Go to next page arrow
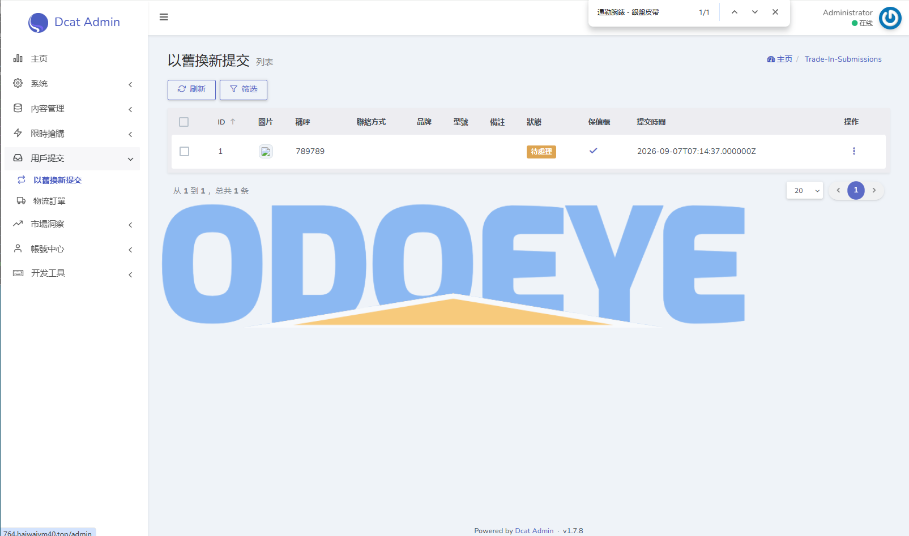Viewport: 909px width, 536px height. pos(874,190)
